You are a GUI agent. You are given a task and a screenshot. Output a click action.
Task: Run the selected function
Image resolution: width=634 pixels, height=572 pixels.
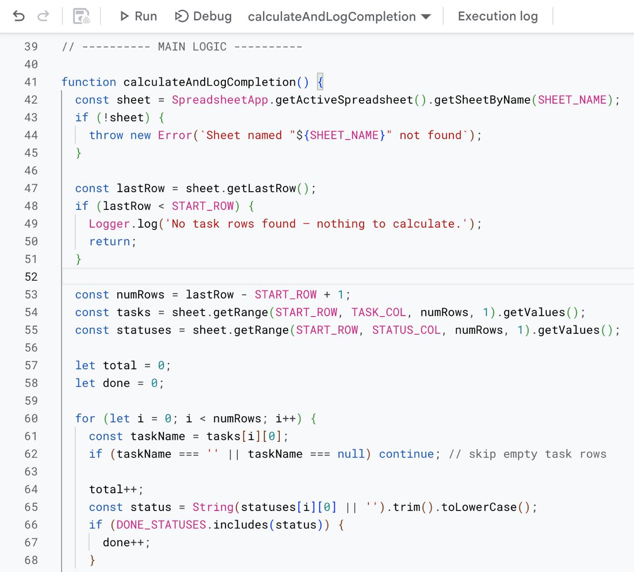138,16
